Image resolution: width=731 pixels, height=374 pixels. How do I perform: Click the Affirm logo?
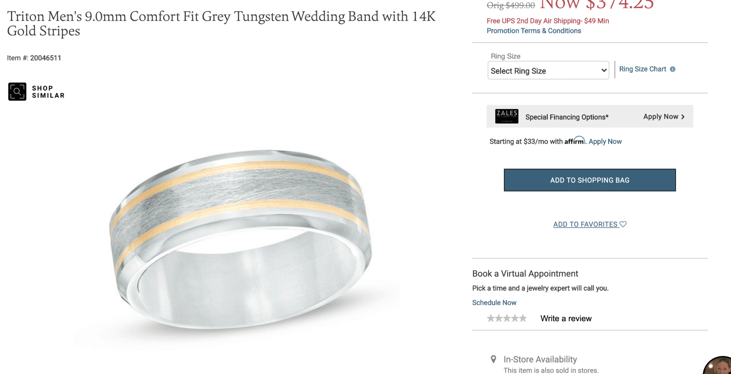click(x=574, y=141)
